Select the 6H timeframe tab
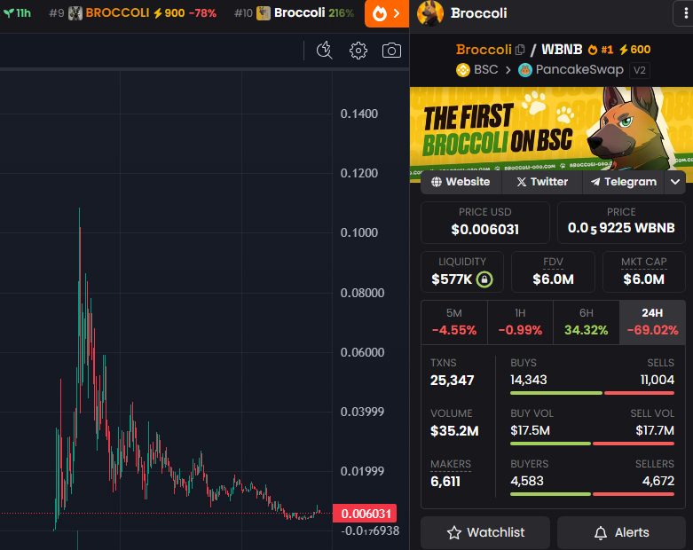This screenshot has height=550, width=693. [x=586, y=323]
